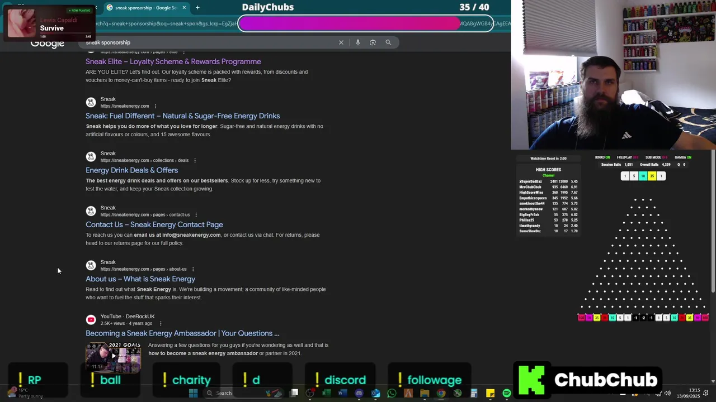
Task: Click 'merkedbysnow' high score row
Action: click(548, 209)
